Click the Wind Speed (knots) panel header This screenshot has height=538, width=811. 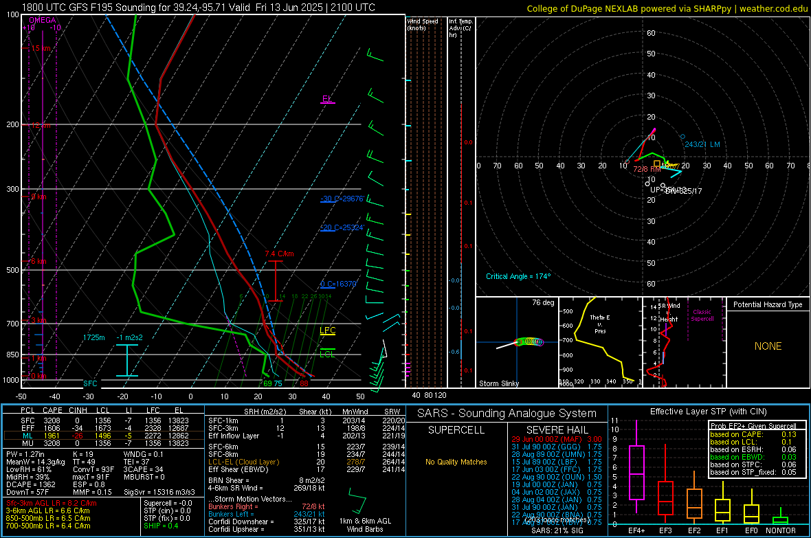[x=423, y=24]
